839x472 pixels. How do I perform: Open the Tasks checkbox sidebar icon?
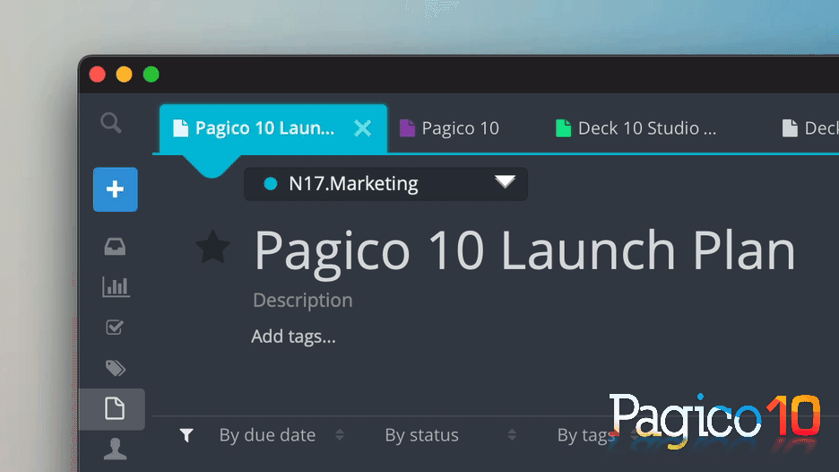[115, 328]
